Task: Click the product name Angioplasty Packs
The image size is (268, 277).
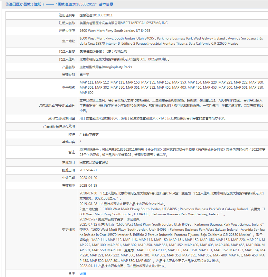Action: [x=106, y=67]
